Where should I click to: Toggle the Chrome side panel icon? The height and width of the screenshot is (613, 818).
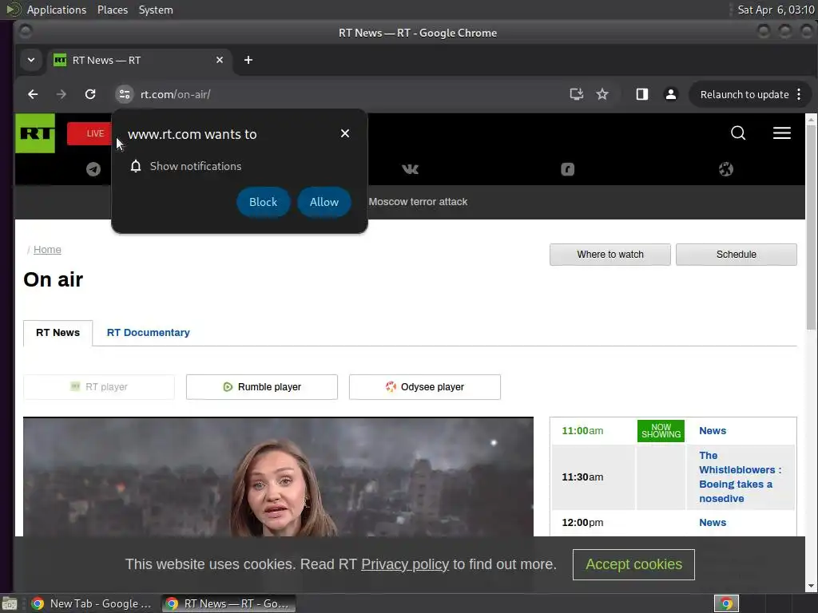point(641,94)
